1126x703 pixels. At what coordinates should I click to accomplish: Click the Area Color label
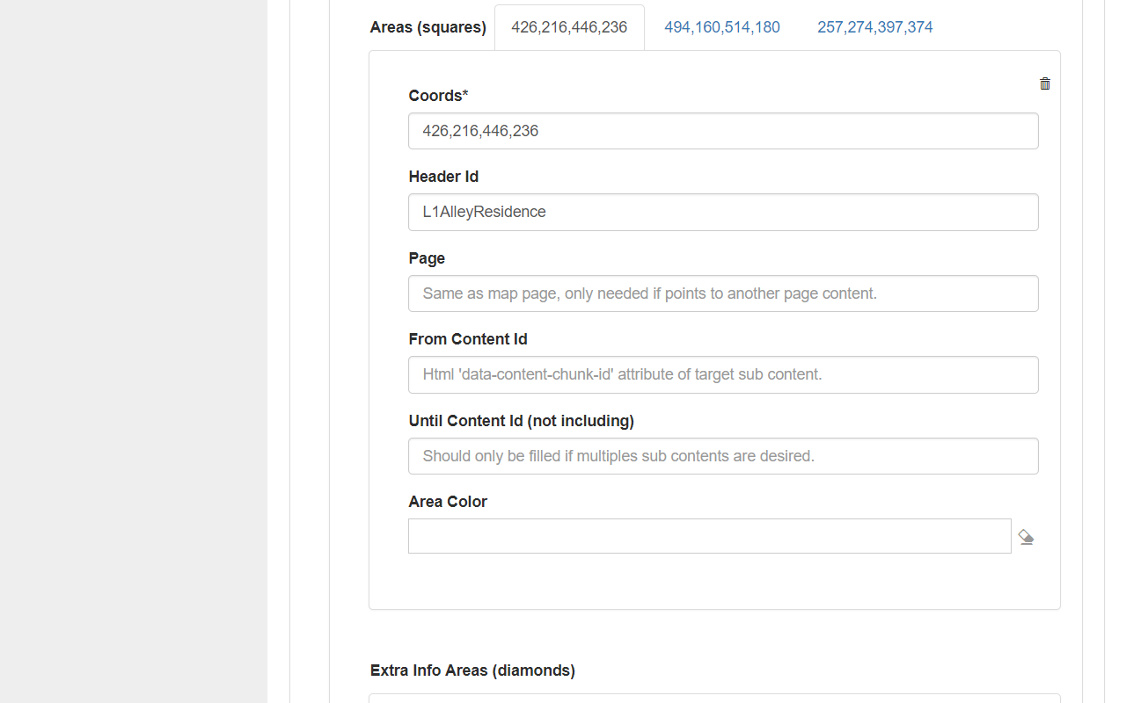point(448,502)
